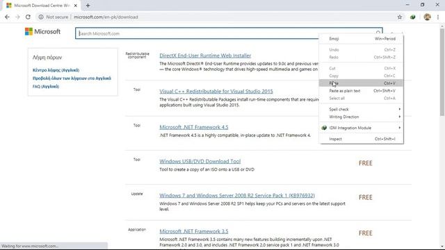The height and width of the screenshot is (250, 445).
Task: Choose Undo in context menu
Action: click(x=362, y=49)
